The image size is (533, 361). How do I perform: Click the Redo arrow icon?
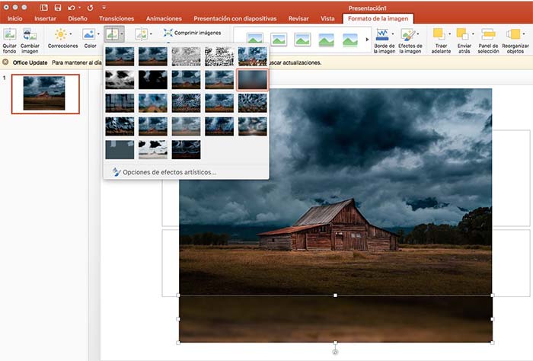tap(90, 8)
